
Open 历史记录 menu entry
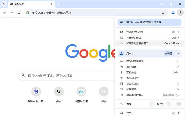pyautogui.click(x=149, y=67)
